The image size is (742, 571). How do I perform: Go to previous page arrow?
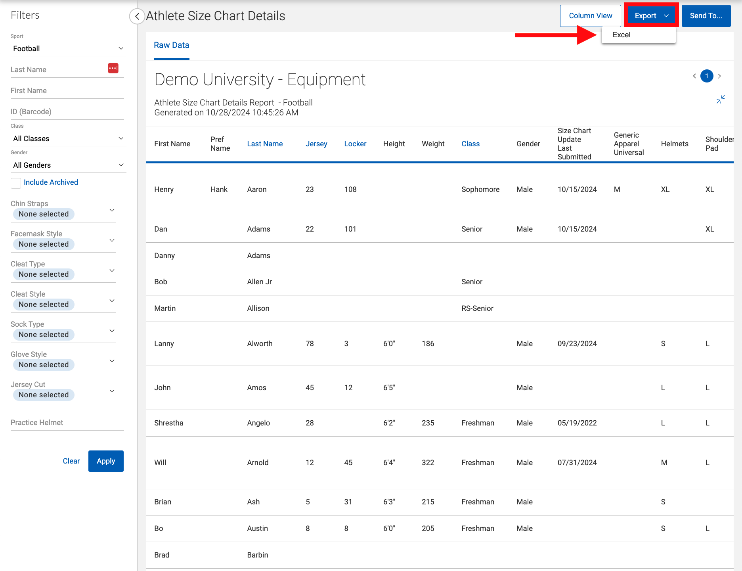(x=694, y=76)
